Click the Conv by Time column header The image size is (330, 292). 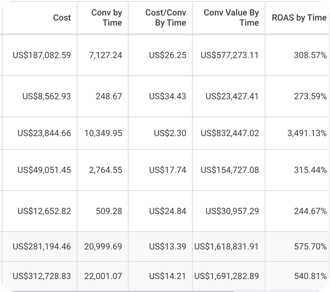[x=107, y=18]
